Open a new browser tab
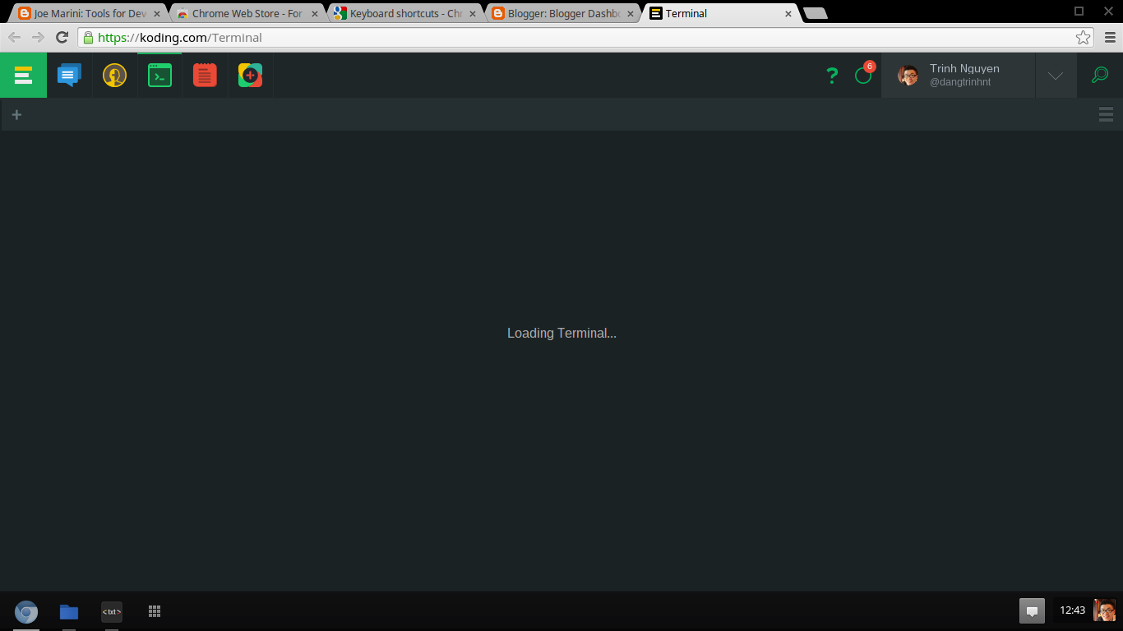Viewport: 1123px width, 631px height. (815, 13)
